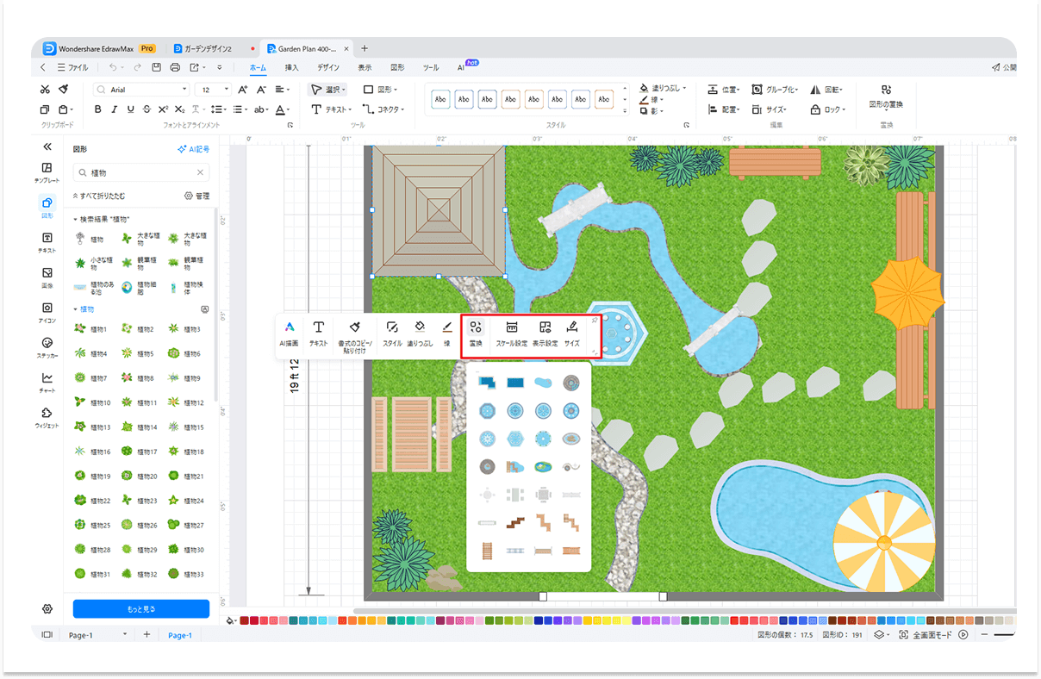
Task: Click すべて折りたたむ collapse all link
Action: click(x=101, y=196)
